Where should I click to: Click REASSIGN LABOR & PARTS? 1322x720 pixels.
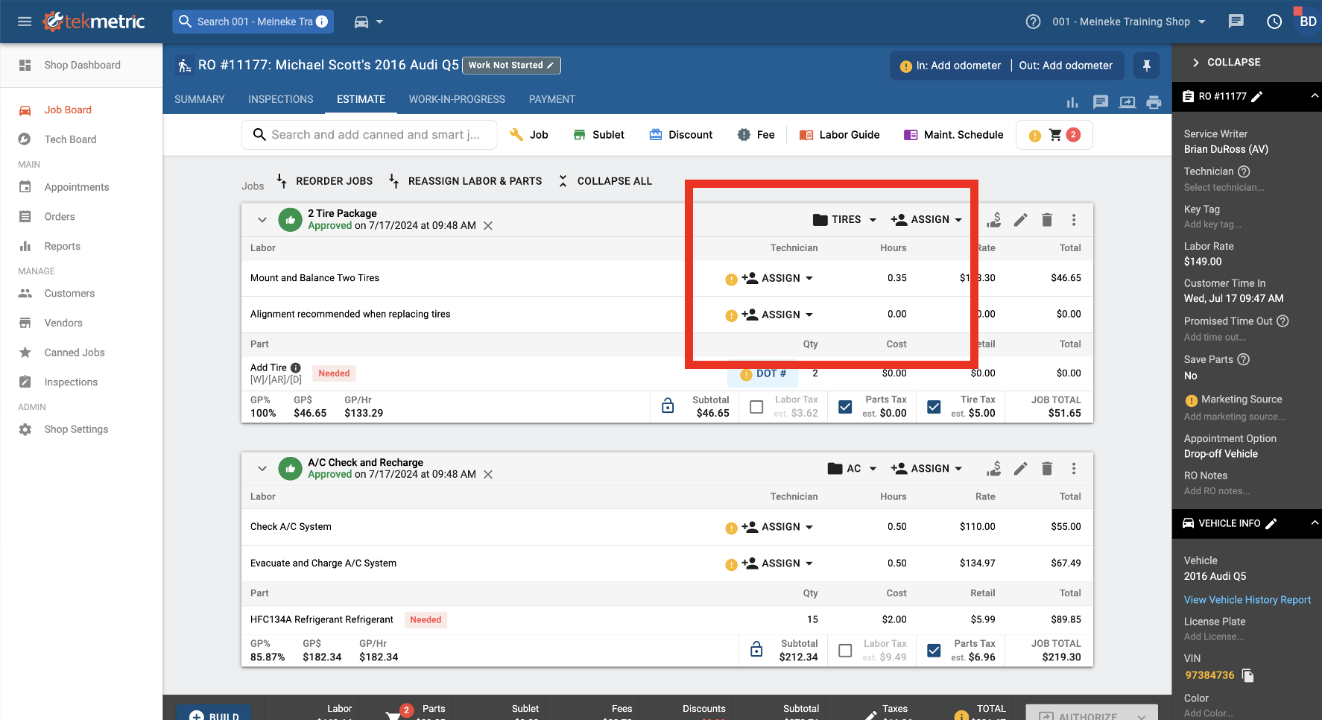[466, 181]
